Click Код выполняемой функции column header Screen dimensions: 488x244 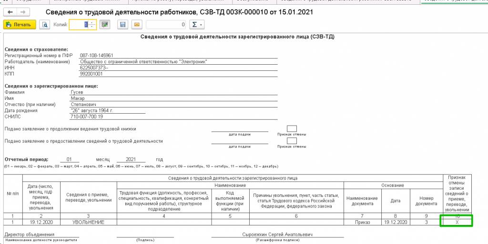pos(230,201)
